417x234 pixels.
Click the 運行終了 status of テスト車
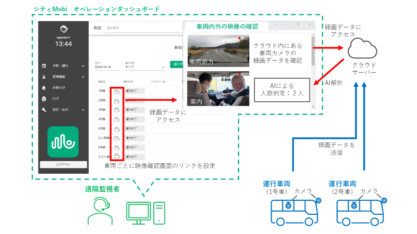135,157
